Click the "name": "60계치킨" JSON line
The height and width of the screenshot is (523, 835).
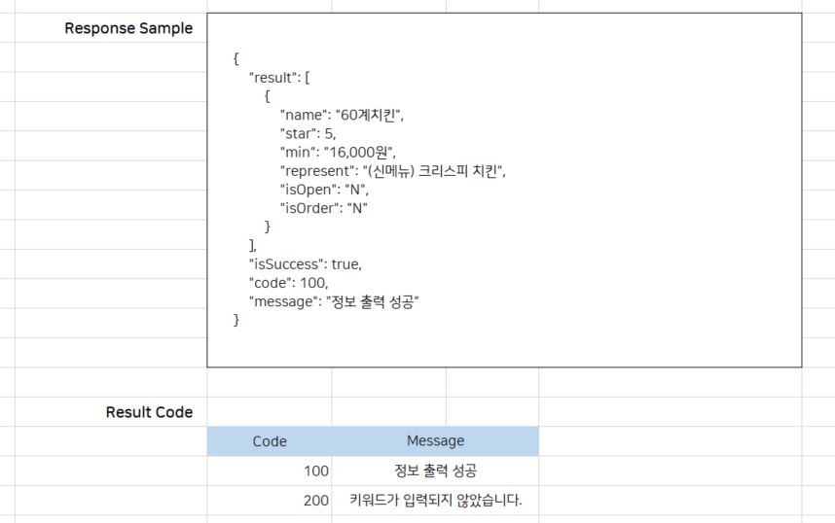point(341,115)
